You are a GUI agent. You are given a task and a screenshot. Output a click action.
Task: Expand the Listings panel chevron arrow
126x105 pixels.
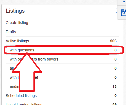117,11
